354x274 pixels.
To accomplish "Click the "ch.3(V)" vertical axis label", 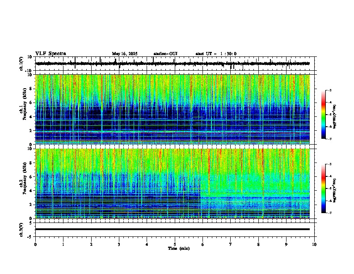I will (x=21, y=230).
